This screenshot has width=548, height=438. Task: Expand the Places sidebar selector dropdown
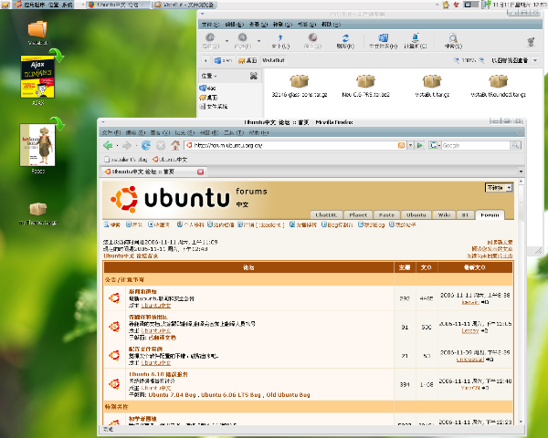coord(209,76)
